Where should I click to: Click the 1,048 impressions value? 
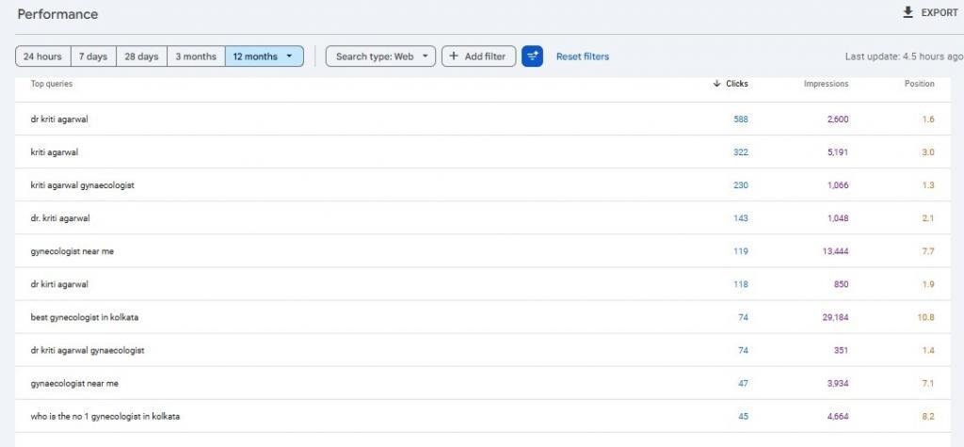click(x=838, y=218)
